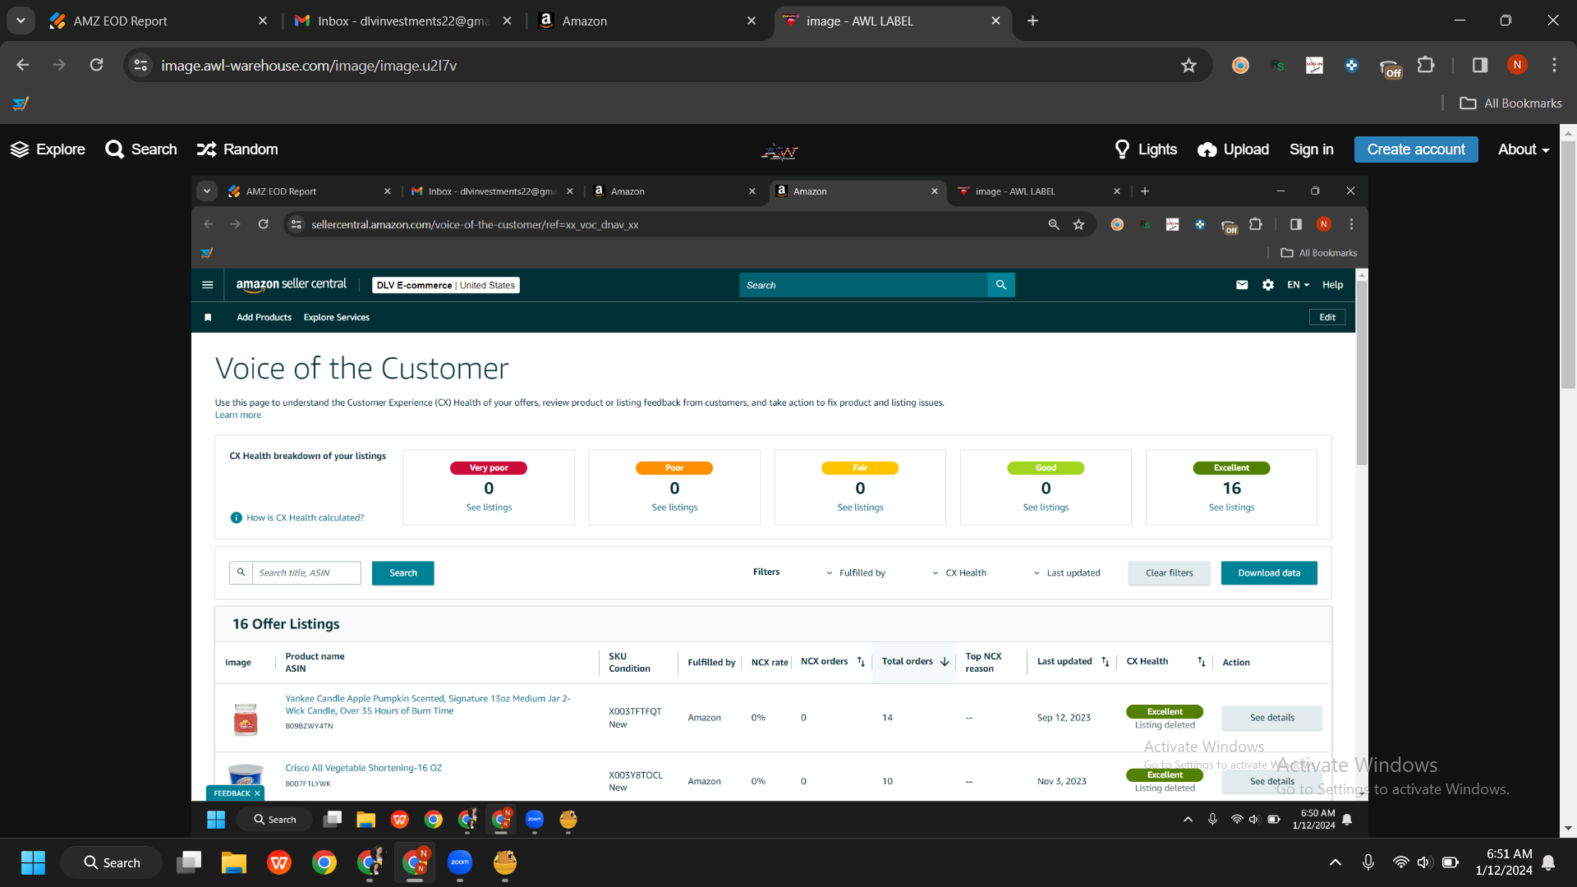Click the Edit button in navigation bar
The height and width of the screenshot is (887, 1577).
click(1327, 317)
